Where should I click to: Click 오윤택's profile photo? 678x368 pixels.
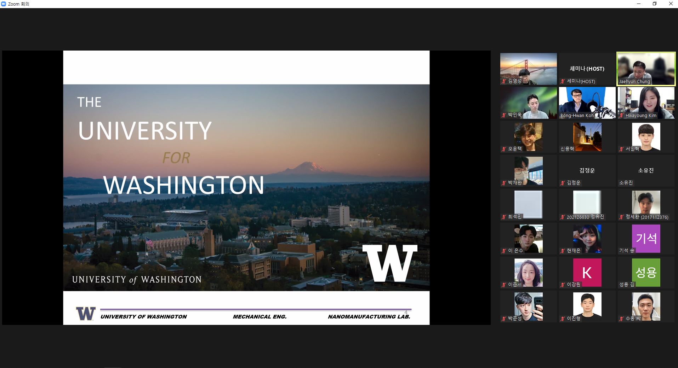[x=529, y=137]
